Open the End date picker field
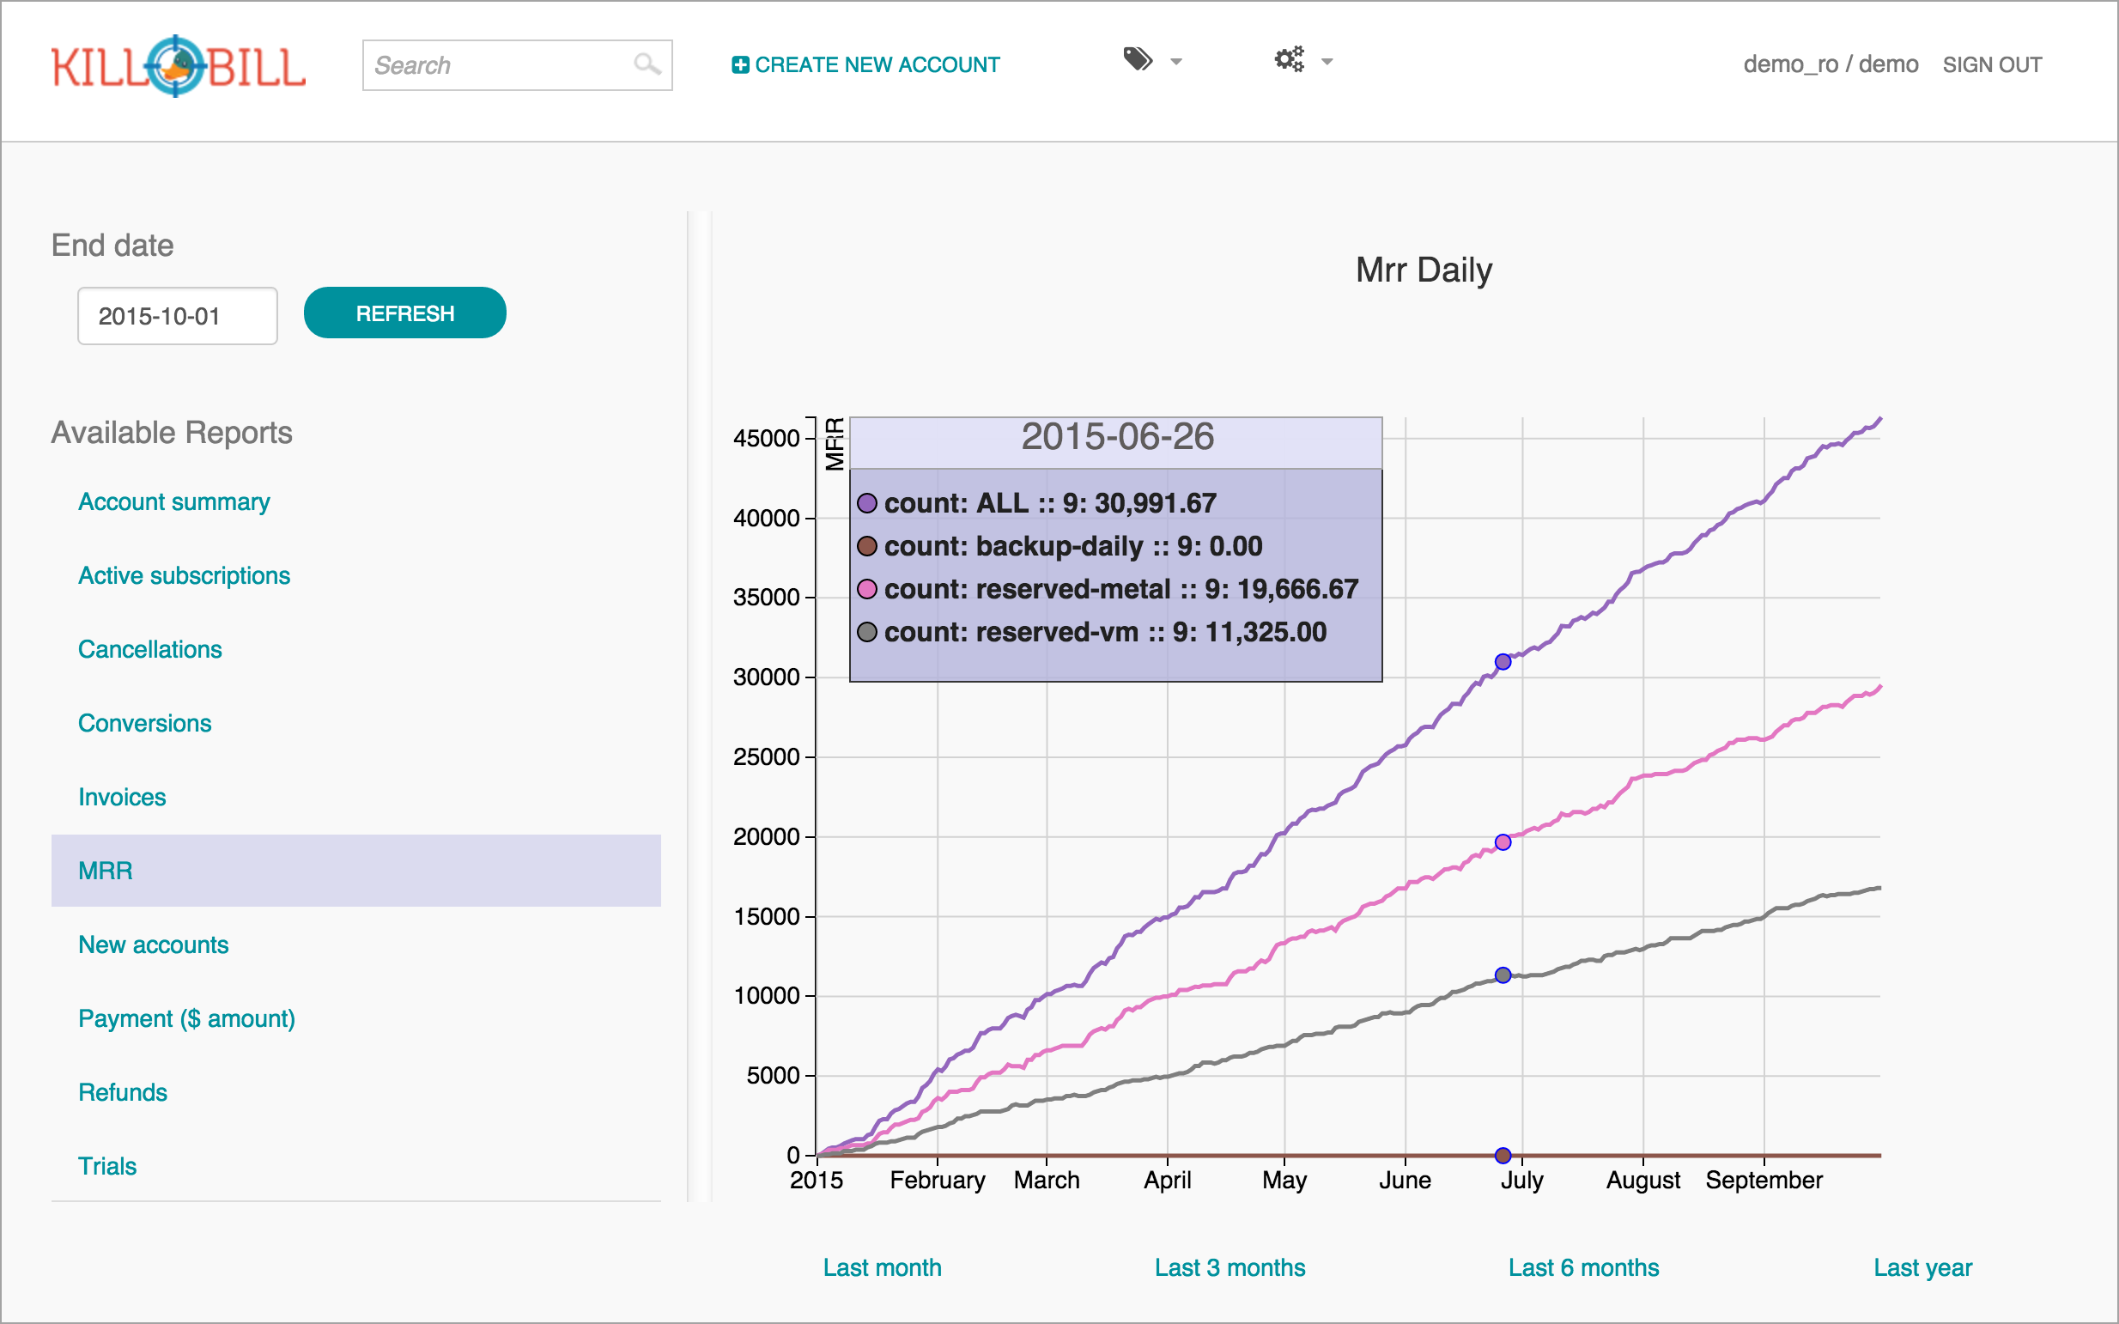Screen dimensions: 2119x1324 (177, 316)
